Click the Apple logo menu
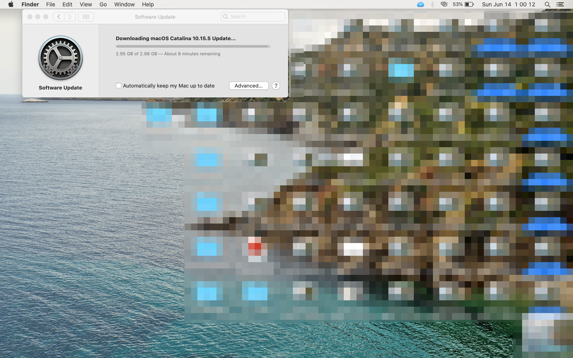This screenshot has height=358, width=573. coord(11,4)
